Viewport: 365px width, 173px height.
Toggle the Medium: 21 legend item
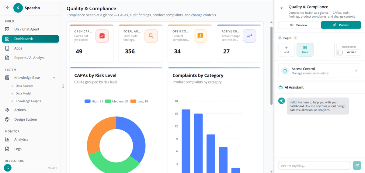116,101
